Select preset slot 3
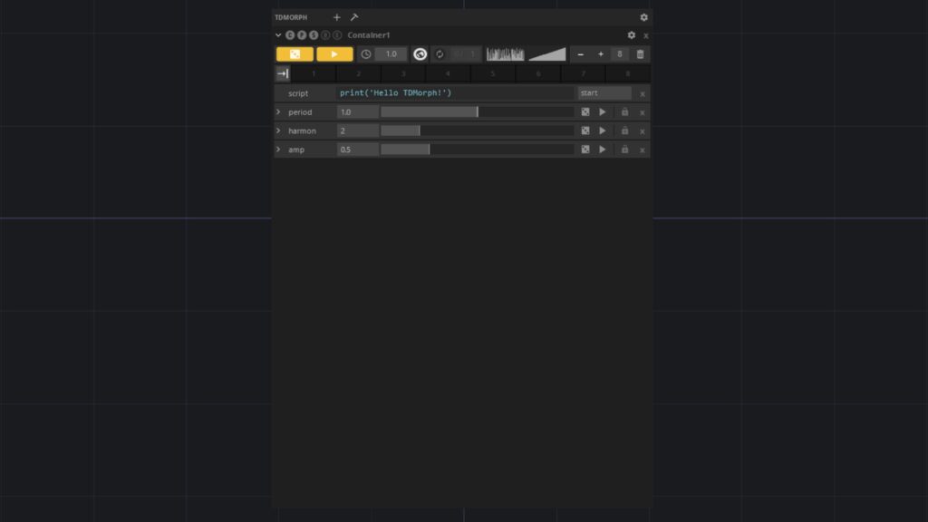Screen dimensions: 928x522 coord(403,73)
